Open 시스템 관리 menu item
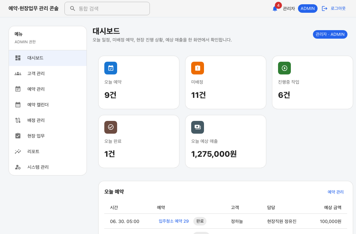Viewport: 356px width, 234px height. (48, 167)
